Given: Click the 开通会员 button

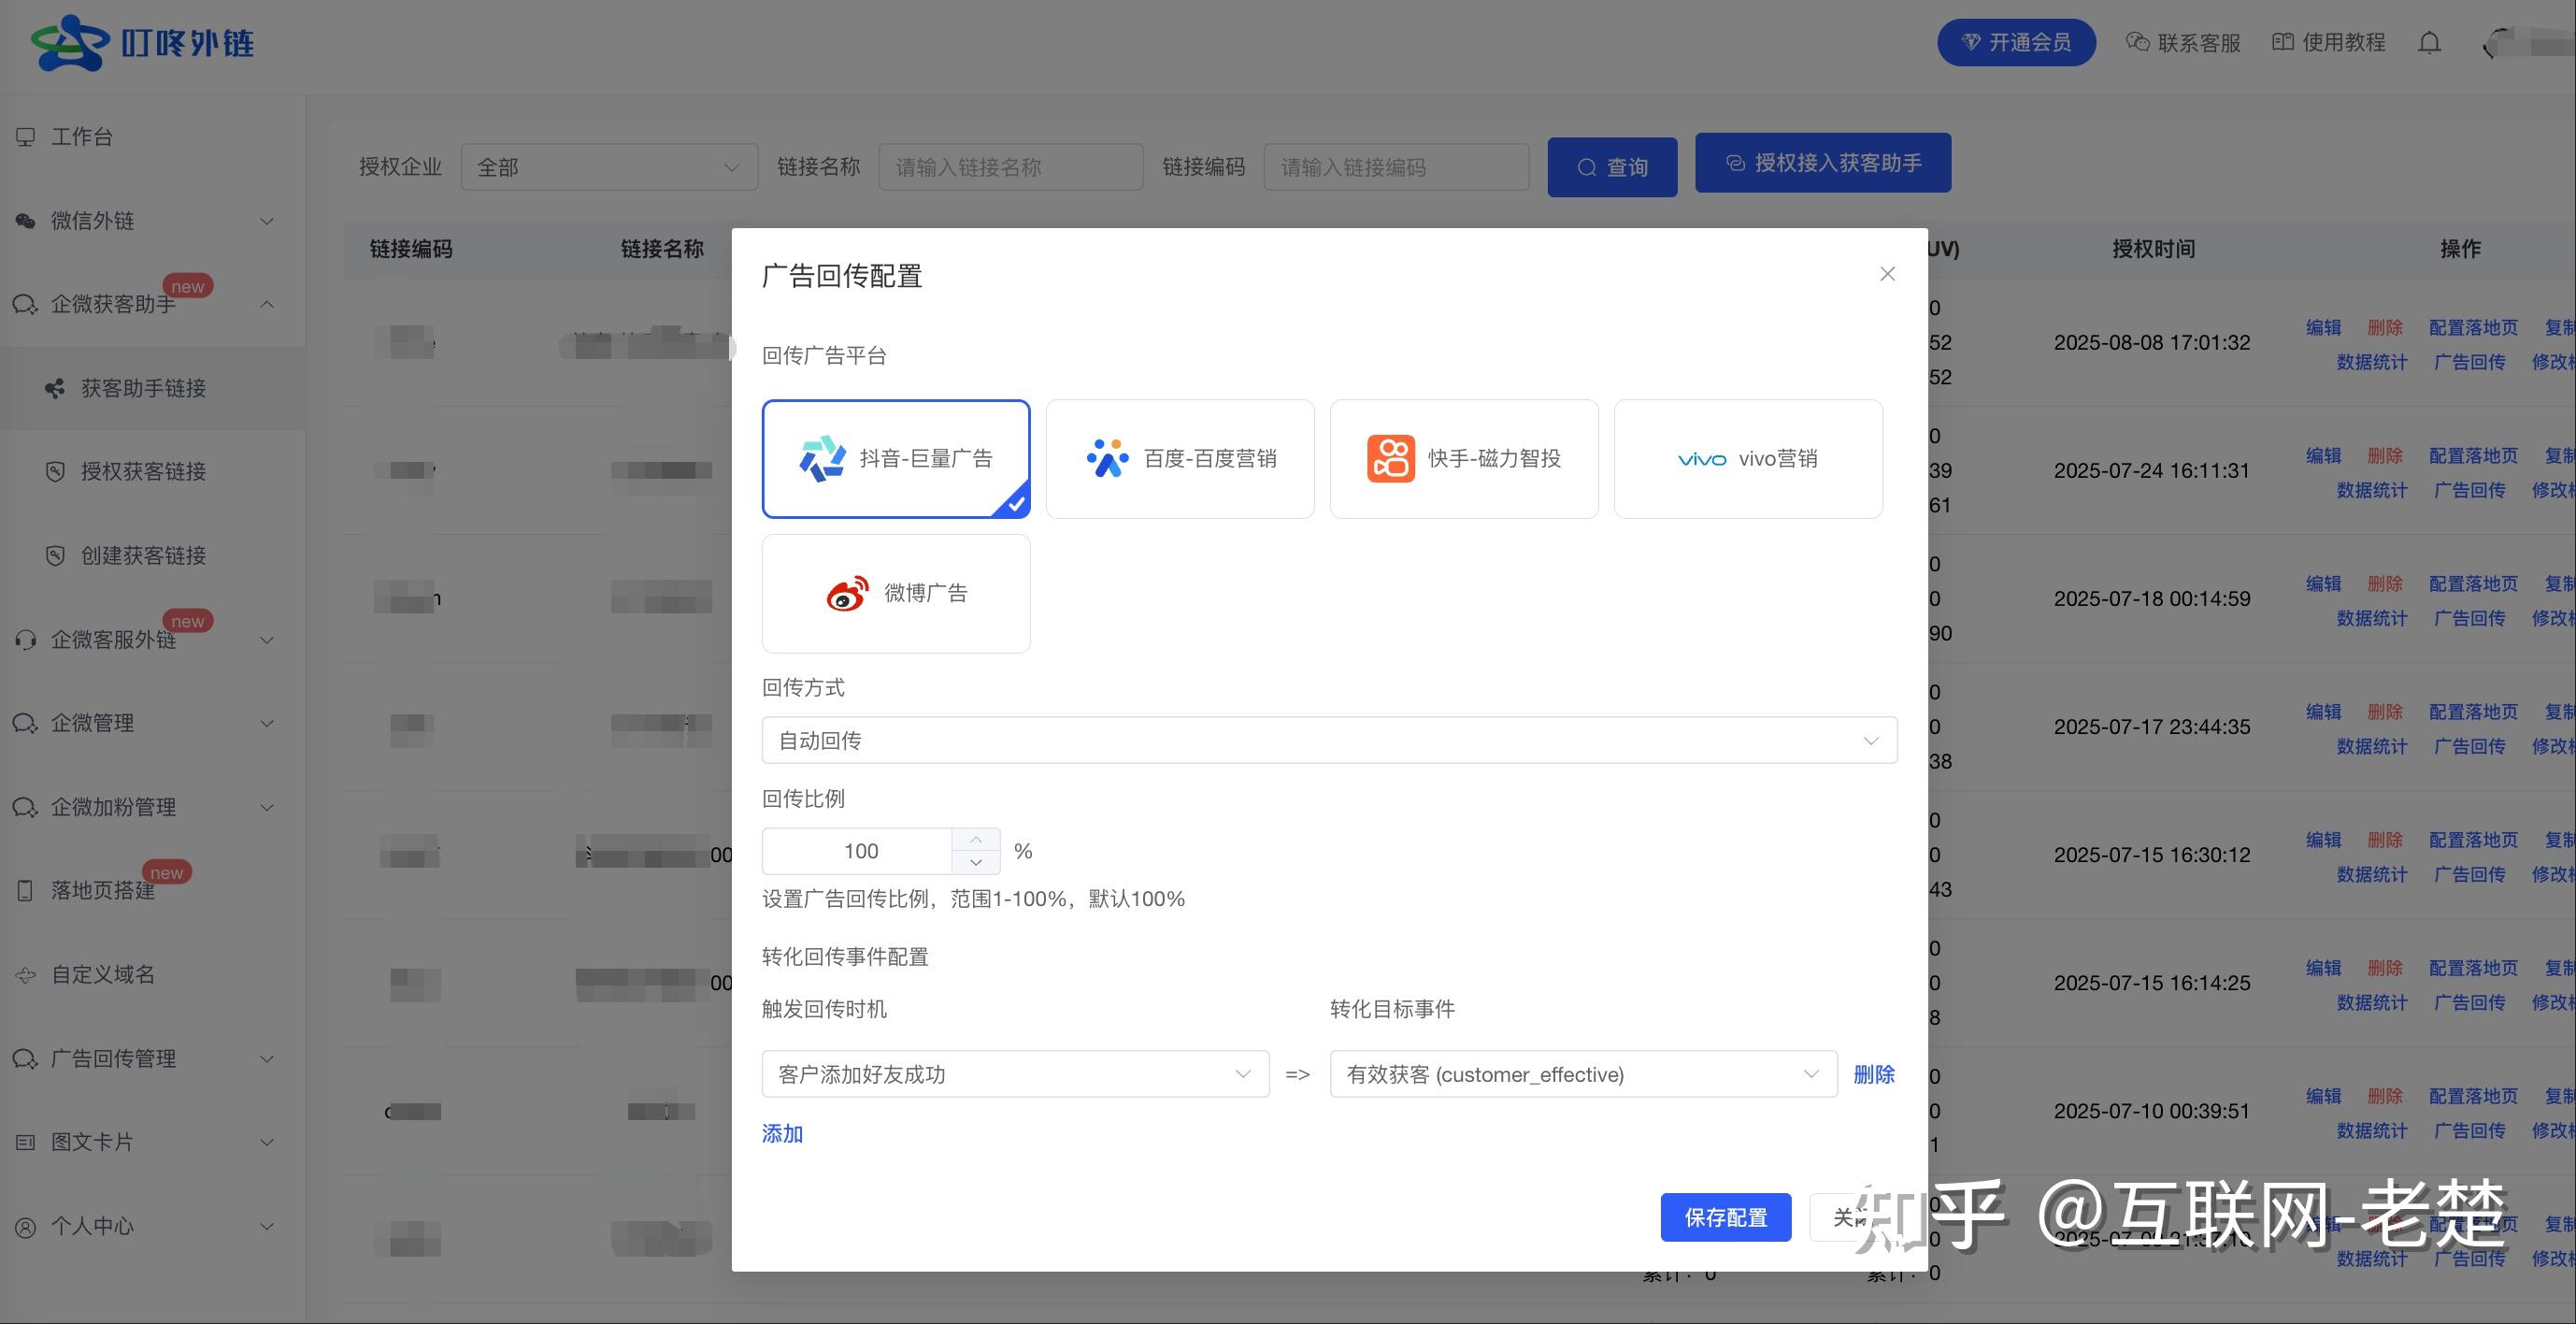Looking at the screenshot, I should pyautogui.click(x=2016, y=42).
